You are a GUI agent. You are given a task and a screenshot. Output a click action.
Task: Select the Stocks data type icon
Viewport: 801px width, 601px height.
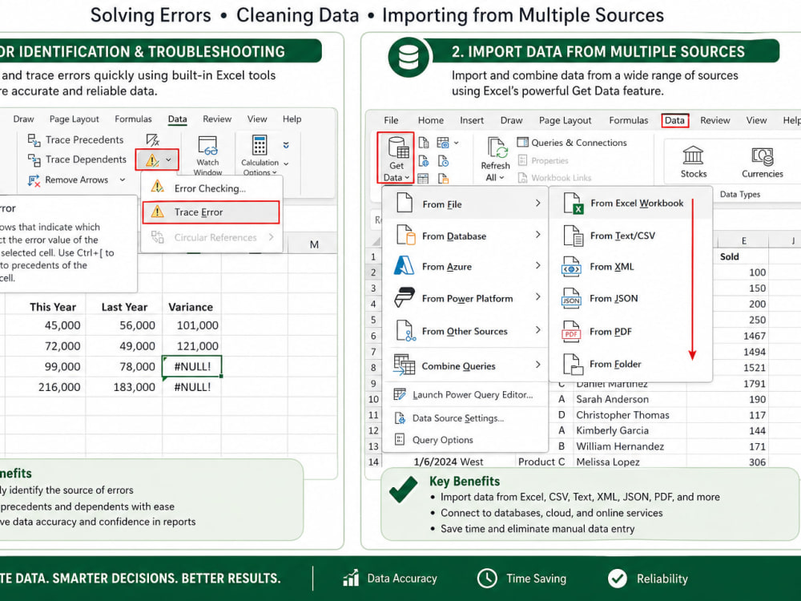point(693,155)
